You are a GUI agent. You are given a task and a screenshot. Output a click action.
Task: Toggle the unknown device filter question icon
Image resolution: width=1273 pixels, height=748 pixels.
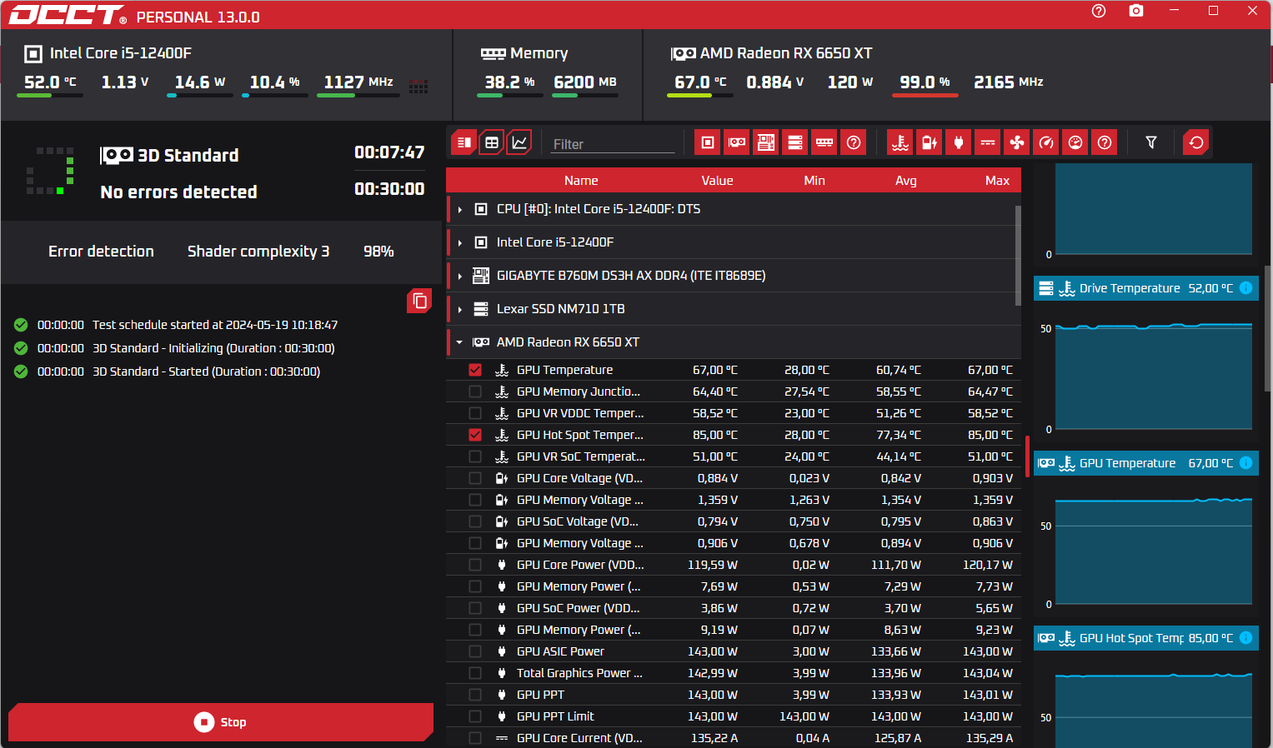(x=854, y=142)
